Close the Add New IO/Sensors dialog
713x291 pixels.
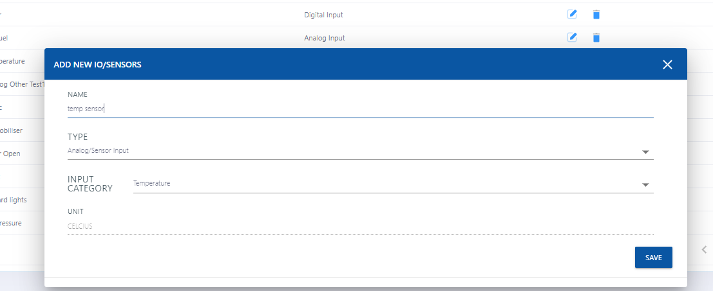pos(667,64)
